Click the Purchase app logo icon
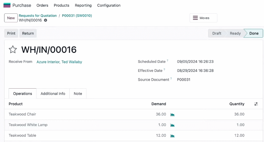 click(x=7, y=5)
